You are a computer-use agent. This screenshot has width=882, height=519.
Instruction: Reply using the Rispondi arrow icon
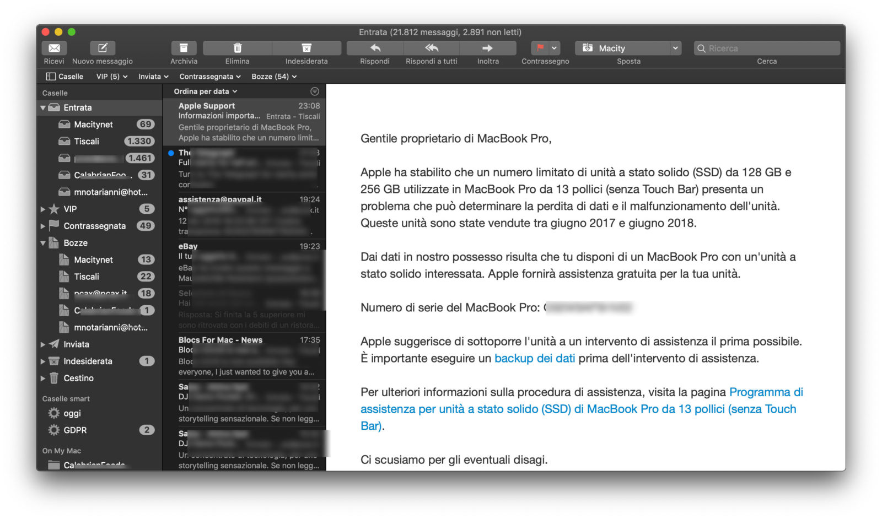(x=375, y=48)
